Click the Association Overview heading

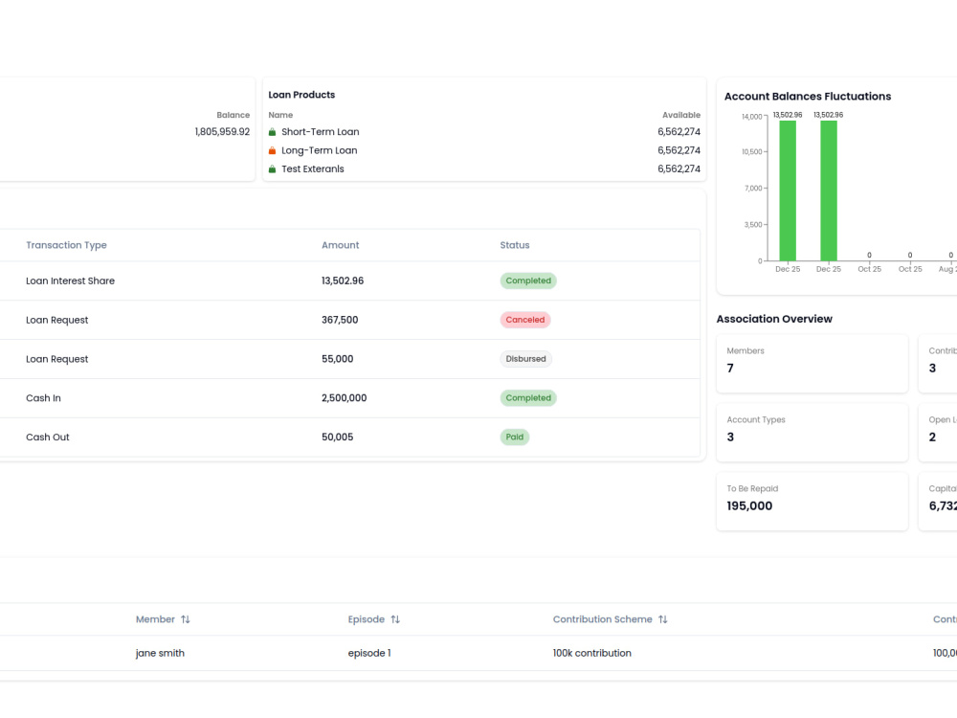774,319
